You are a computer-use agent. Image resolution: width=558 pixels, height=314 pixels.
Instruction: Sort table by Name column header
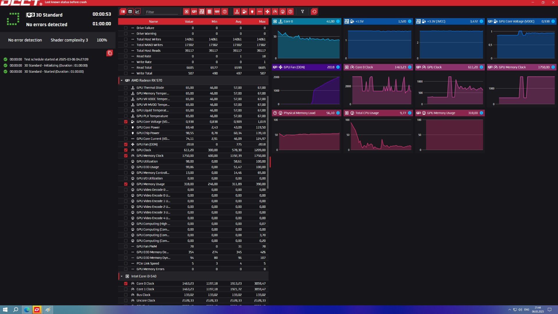[x=153, y=22]
